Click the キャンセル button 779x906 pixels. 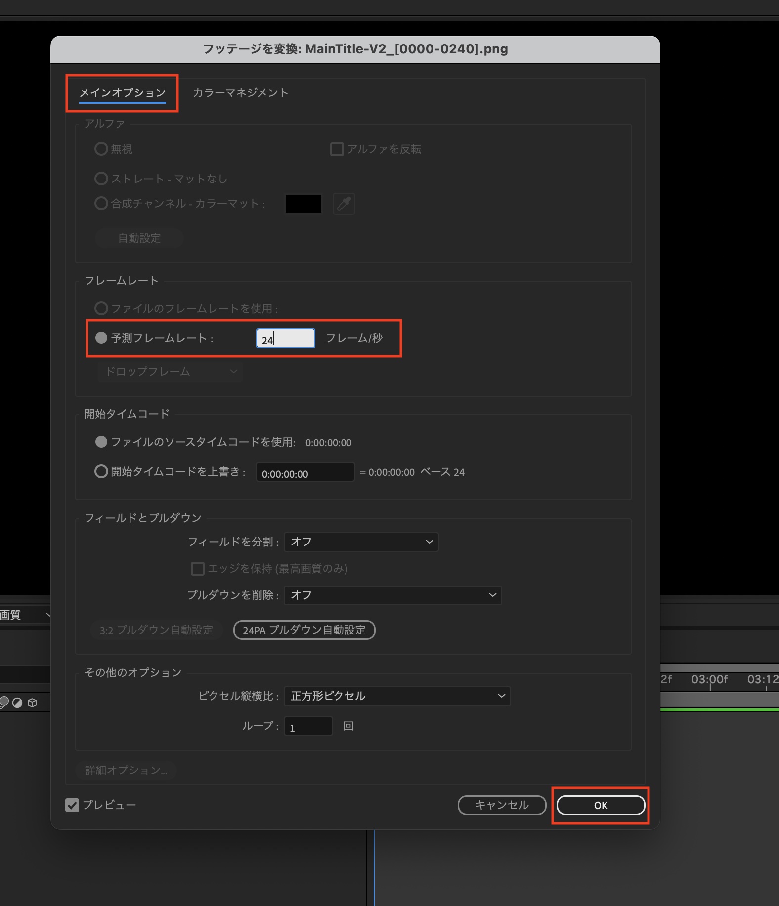502,805
